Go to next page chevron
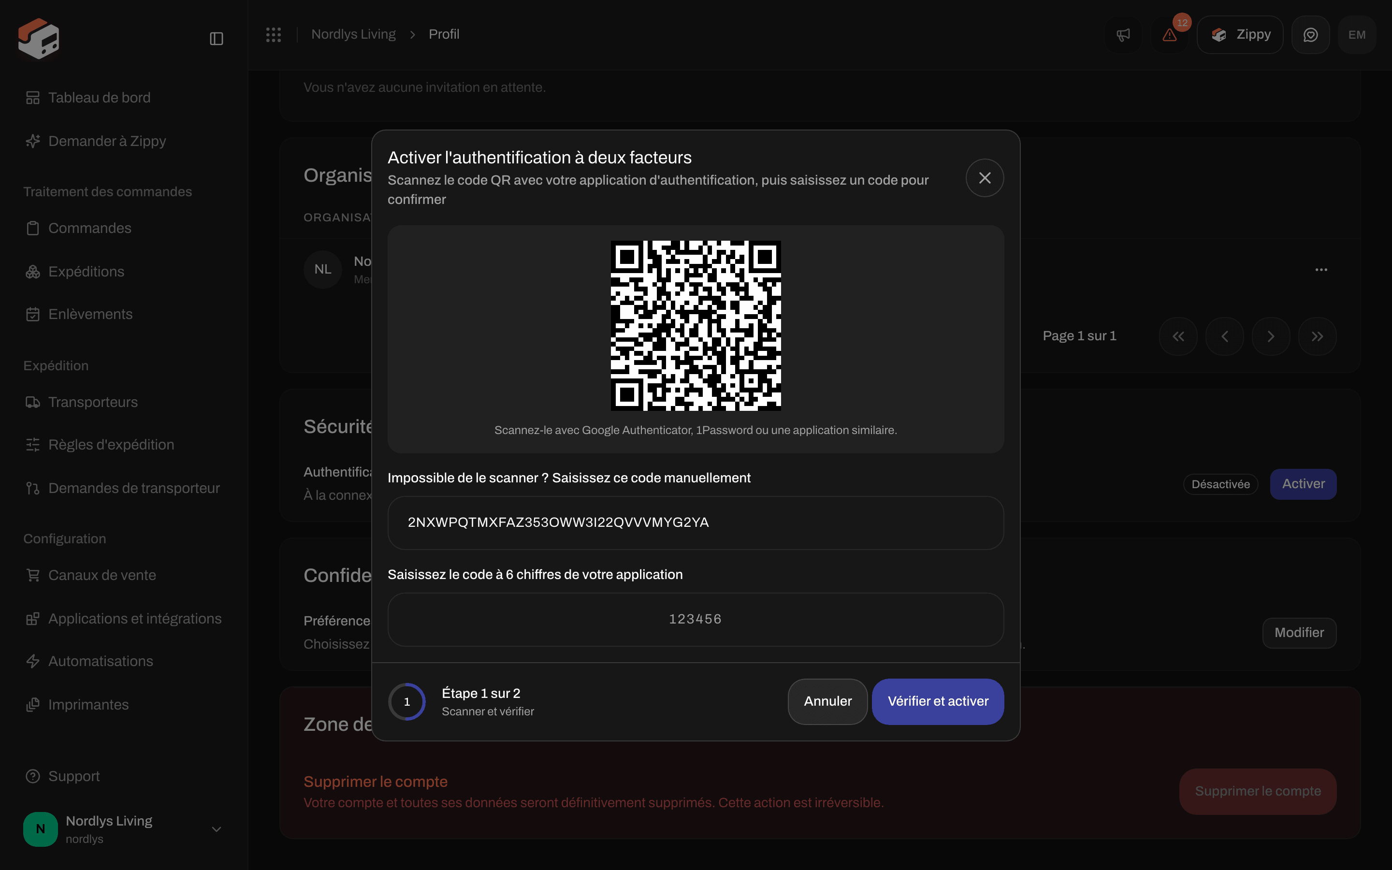Screen dimensions: 1392x870 click(x=1271, y=336)
